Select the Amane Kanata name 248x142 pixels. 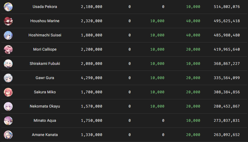tap(45, 135)
